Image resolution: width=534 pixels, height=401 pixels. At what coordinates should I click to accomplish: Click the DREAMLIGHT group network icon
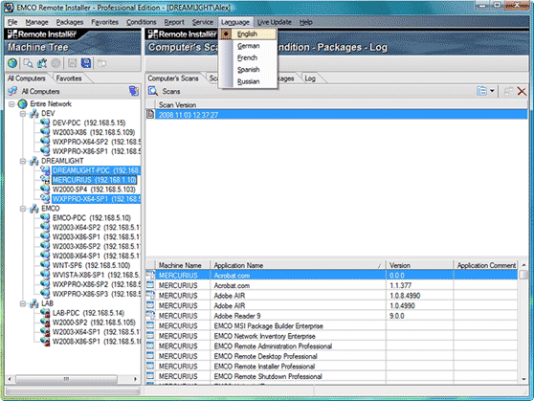tap(33, 161)
